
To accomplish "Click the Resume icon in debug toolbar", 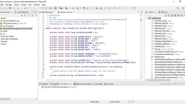I will [18, 8].
